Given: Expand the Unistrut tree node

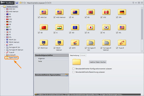Looking at the screenshot, I should (5, 55).
